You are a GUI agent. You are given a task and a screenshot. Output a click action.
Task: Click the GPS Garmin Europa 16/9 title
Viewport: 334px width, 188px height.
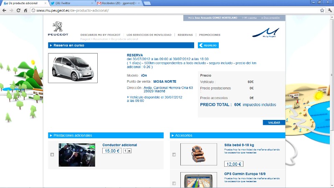245,174
